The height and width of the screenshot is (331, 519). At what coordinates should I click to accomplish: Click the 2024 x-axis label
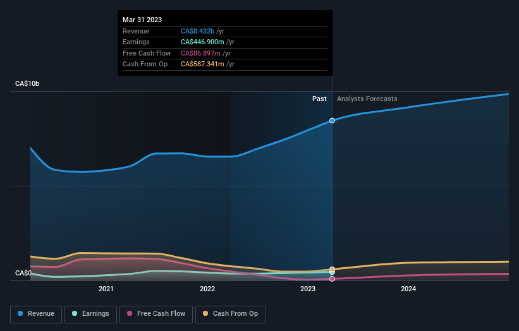408,289
